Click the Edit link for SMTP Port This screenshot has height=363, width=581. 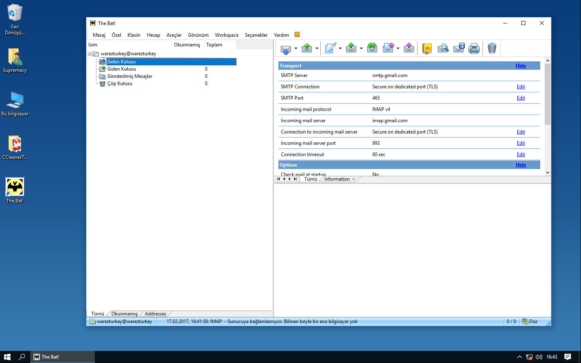click(x=521, y=98)
